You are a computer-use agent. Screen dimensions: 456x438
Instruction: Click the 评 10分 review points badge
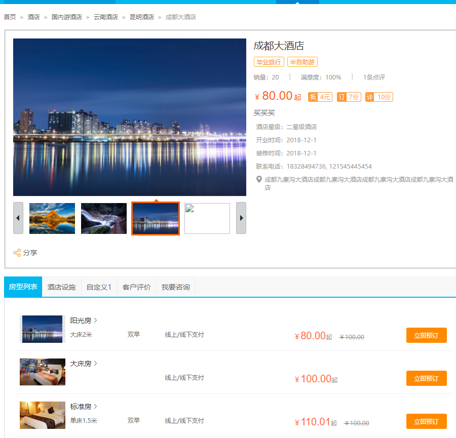pos(379,97)
